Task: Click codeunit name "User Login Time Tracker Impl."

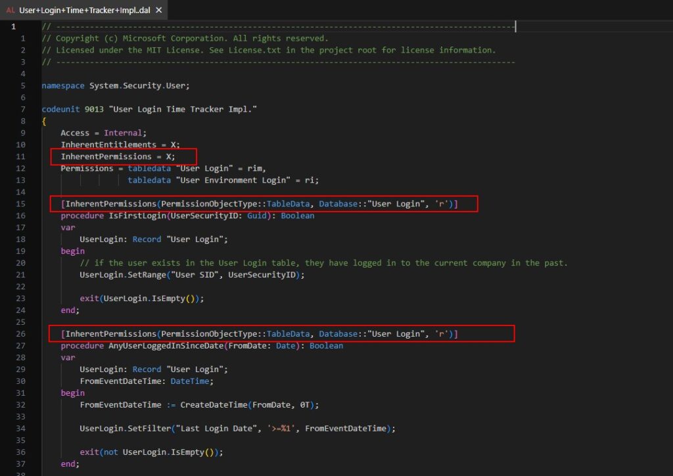Action: coord(183,109)
